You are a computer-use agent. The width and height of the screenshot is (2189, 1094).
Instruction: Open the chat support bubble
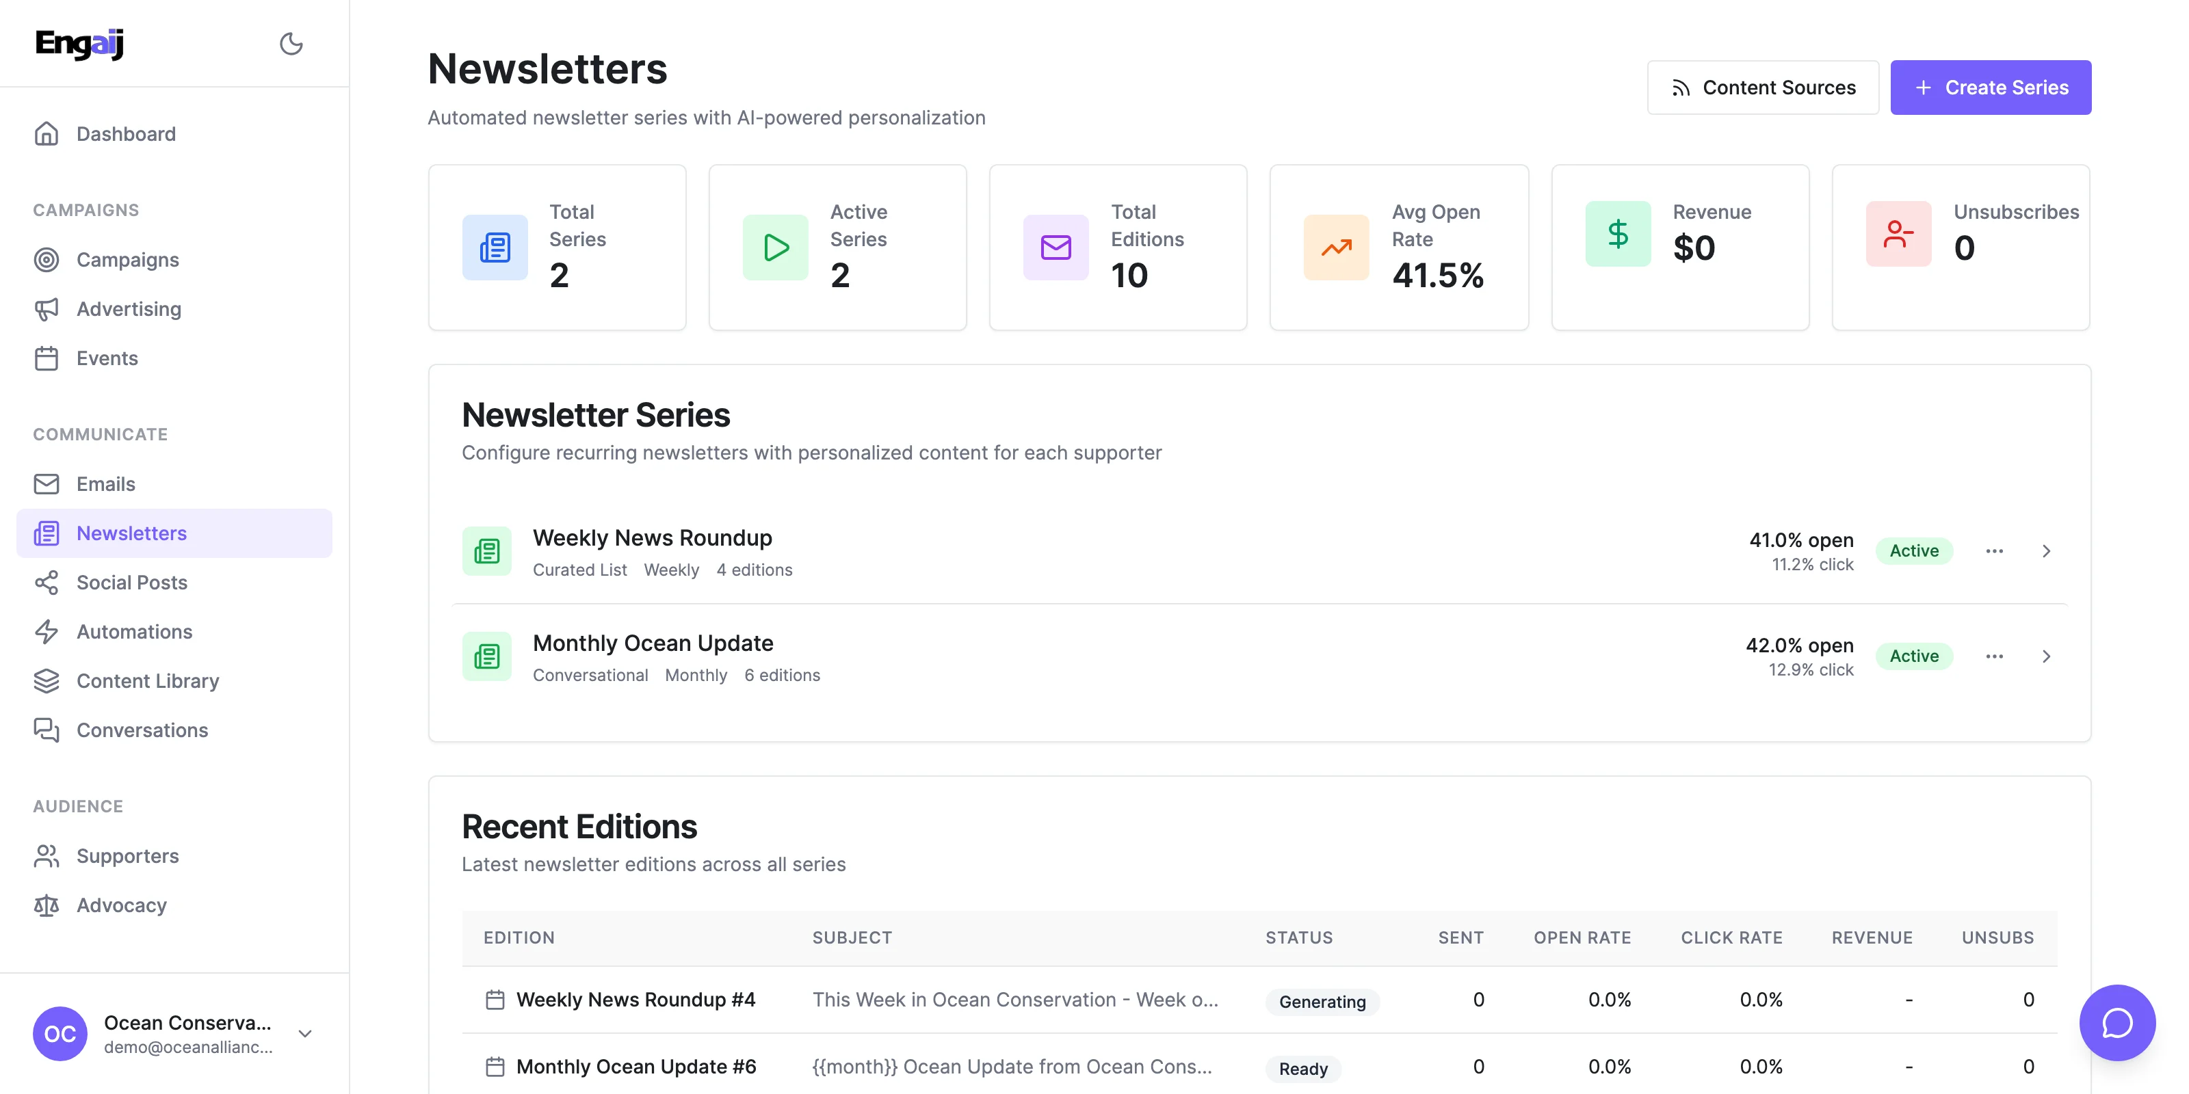click(2116, 1022)
